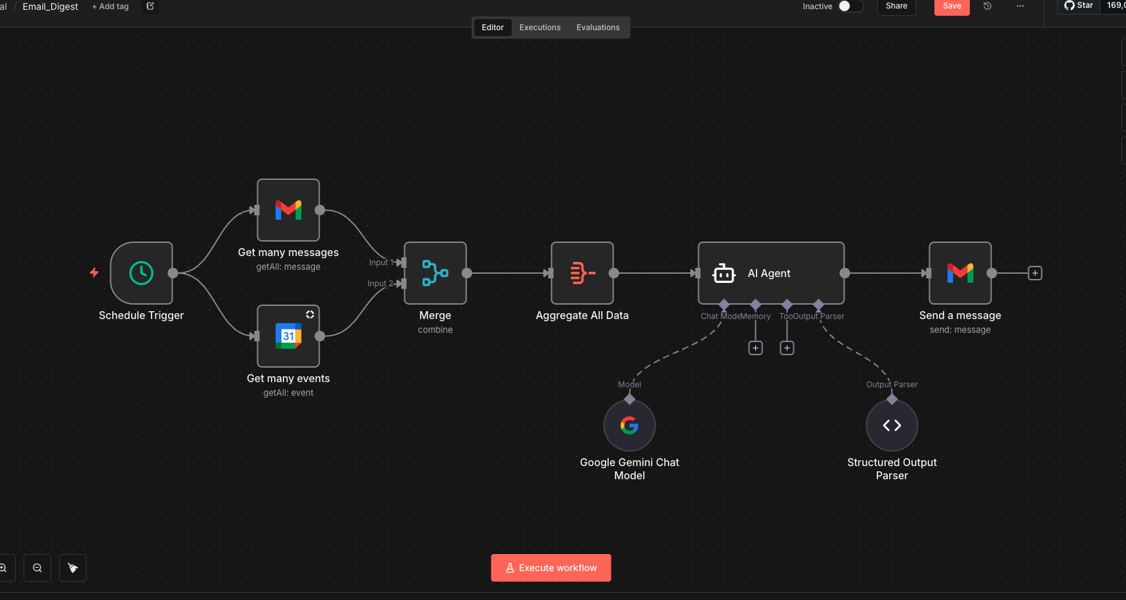Tidy up the canvas with the broom icon
1126x600 pixels.
(x=72, y=567)
